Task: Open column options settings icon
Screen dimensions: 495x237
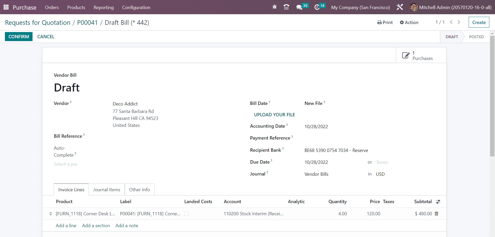Action: click(438, 202)
